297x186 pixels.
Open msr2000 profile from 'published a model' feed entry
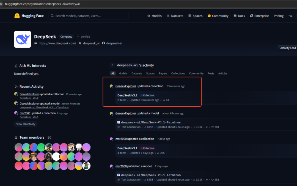pos(121,166)
